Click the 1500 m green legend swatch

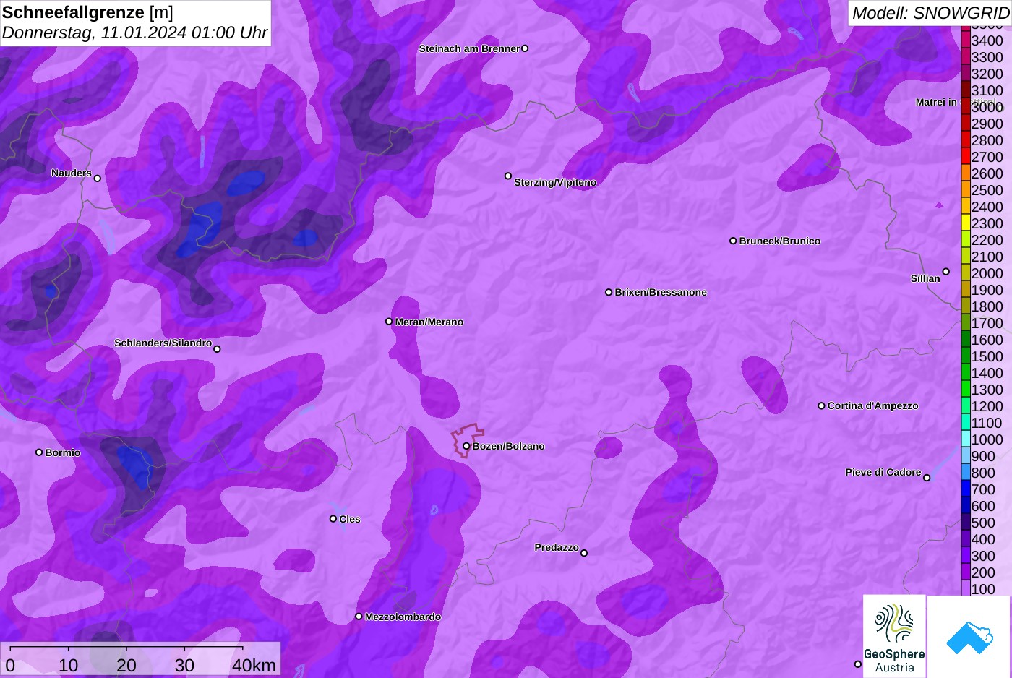pyautogui.click(x=966, y=356)
